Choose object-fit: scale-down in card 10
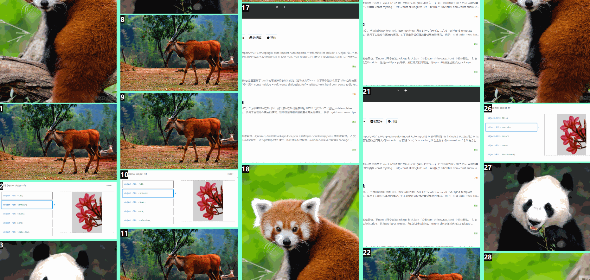This screenshot has height=280, width=590. [148, 220]
